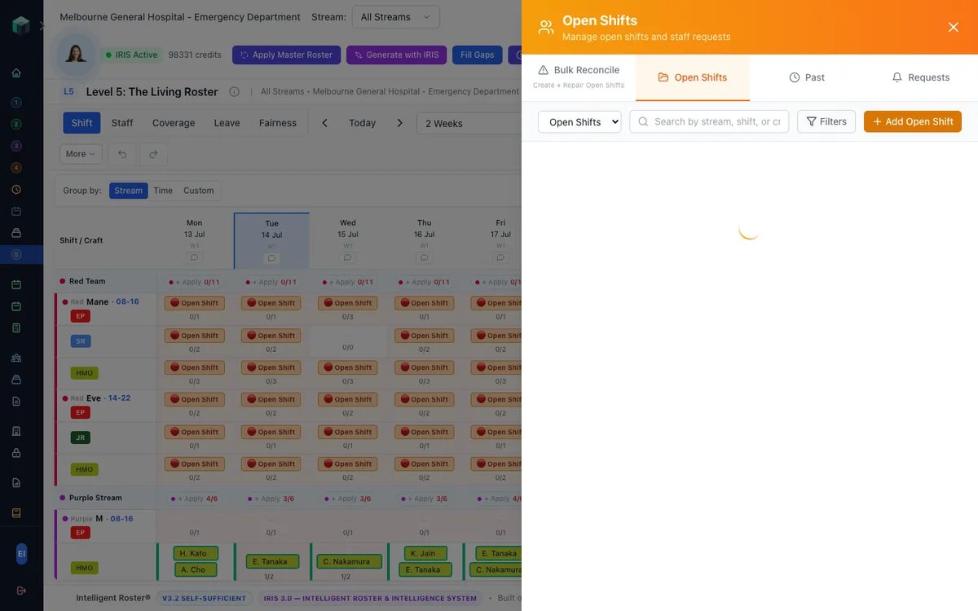Click the EI user avatar

[21, 554]
